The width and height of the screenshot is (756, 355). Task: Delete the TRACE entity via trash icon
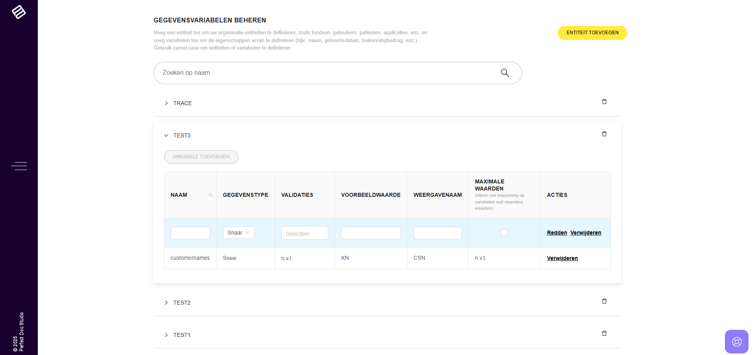point(604,102)
